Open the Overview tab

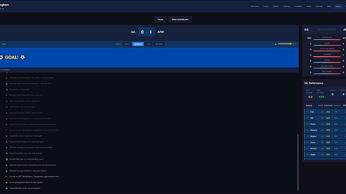click(254, 6)
